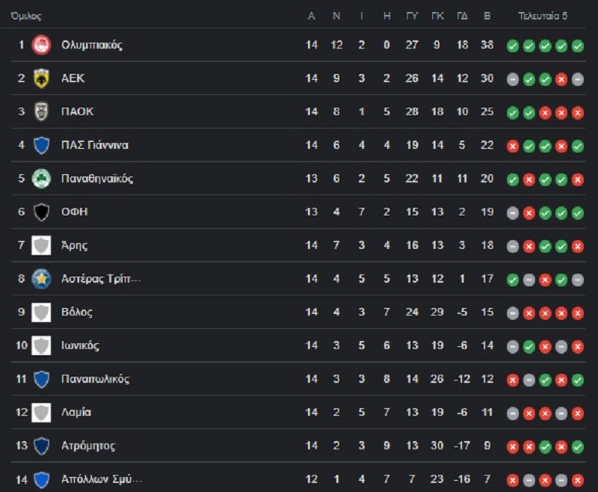Click the Αστέρας Τρίπολης star crest
The width and height of the screenshot is (598, 492).
pyautogui.click(x=41, y=279)
